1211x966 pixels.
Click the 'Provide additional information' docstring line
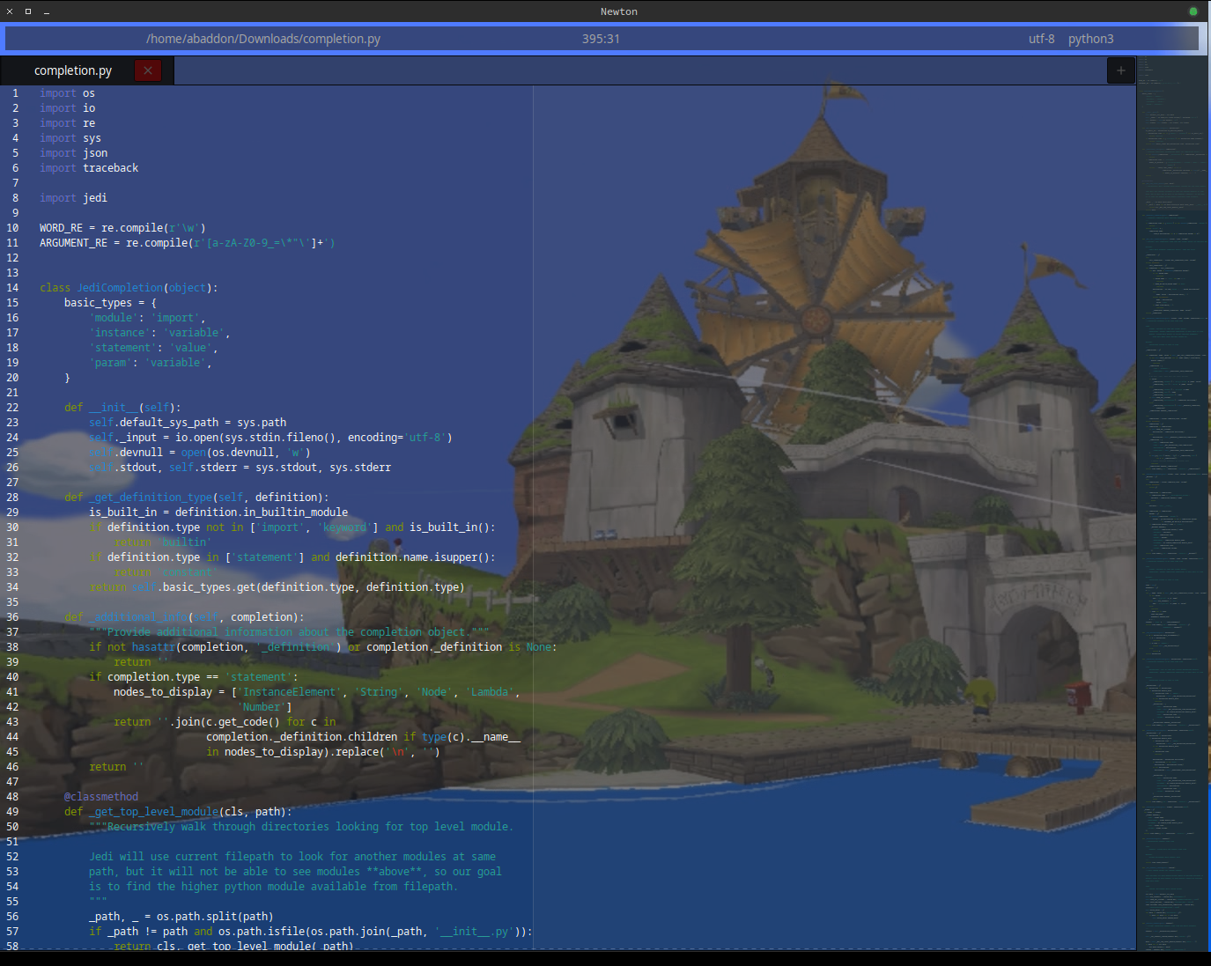[x=289, y=632]
